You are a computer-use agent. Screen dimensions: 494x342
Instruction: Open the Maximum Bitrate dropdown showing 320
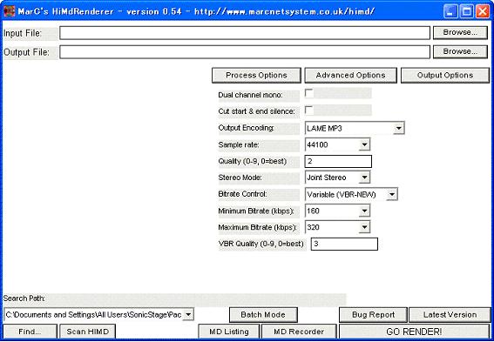337,227
